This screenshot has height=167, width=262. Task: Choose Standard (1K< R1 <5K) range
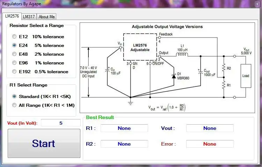tap(14, 96)
